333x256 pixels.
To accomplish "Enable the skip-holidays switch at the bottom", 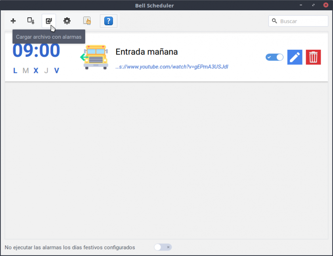I will pyautogui.click(x=163, y=247).
